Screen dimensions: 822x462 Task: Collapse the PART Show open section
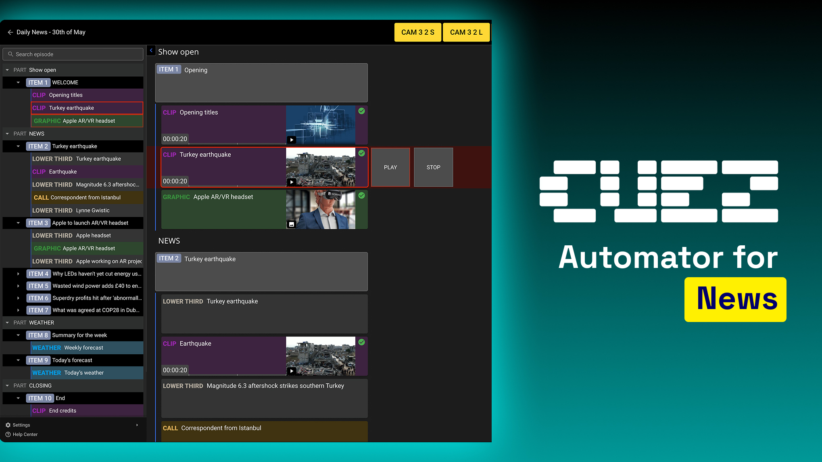(x=7, y=70)
